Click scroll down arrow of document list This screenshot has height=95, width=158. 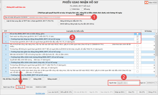156,76
